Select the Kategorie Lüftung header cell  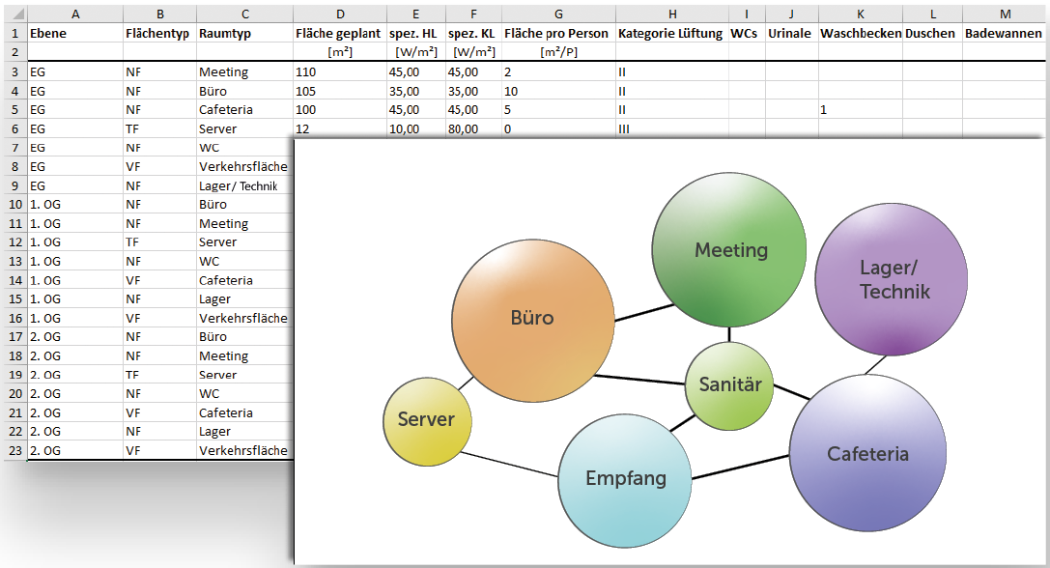[671, 33]
